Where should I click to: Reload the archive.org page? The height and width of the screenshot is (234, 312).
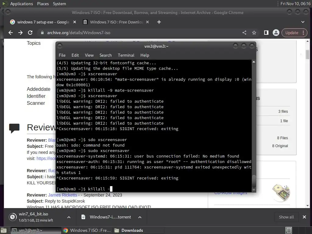click(x=30, y=33)
